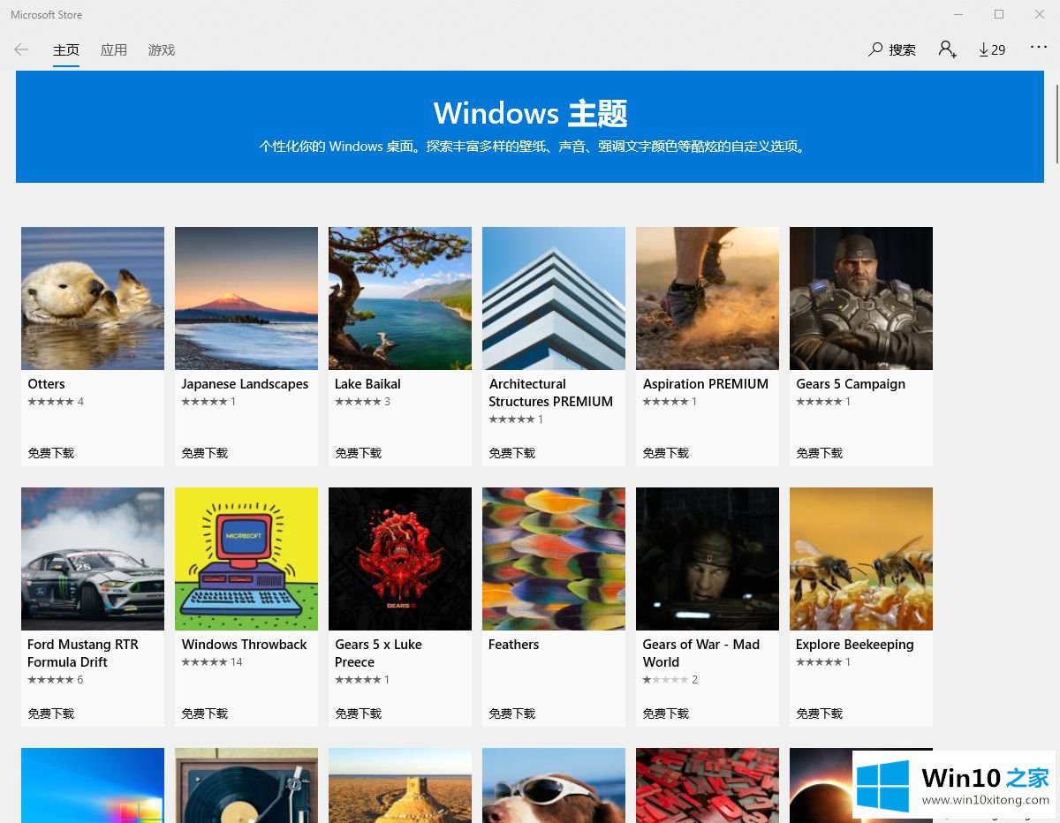The width and height of the screenshot is (1060, 823).
Task: Click Architectural Structures PREMIUM title
Action: pyautogui.click(x=550, y=392)
